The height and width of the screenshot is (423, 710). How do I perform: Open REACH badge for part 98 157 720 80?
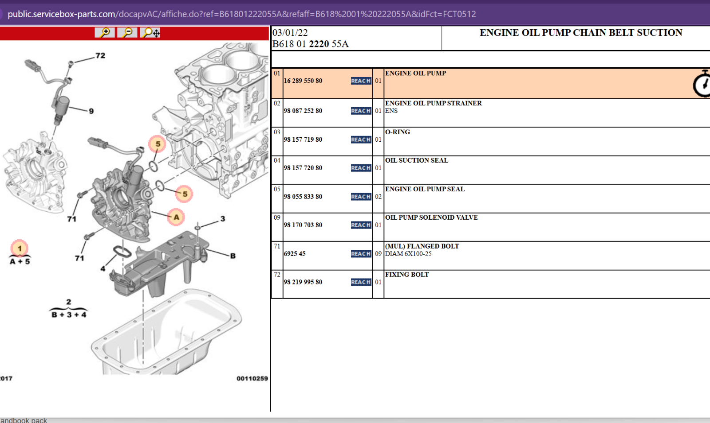361,168
